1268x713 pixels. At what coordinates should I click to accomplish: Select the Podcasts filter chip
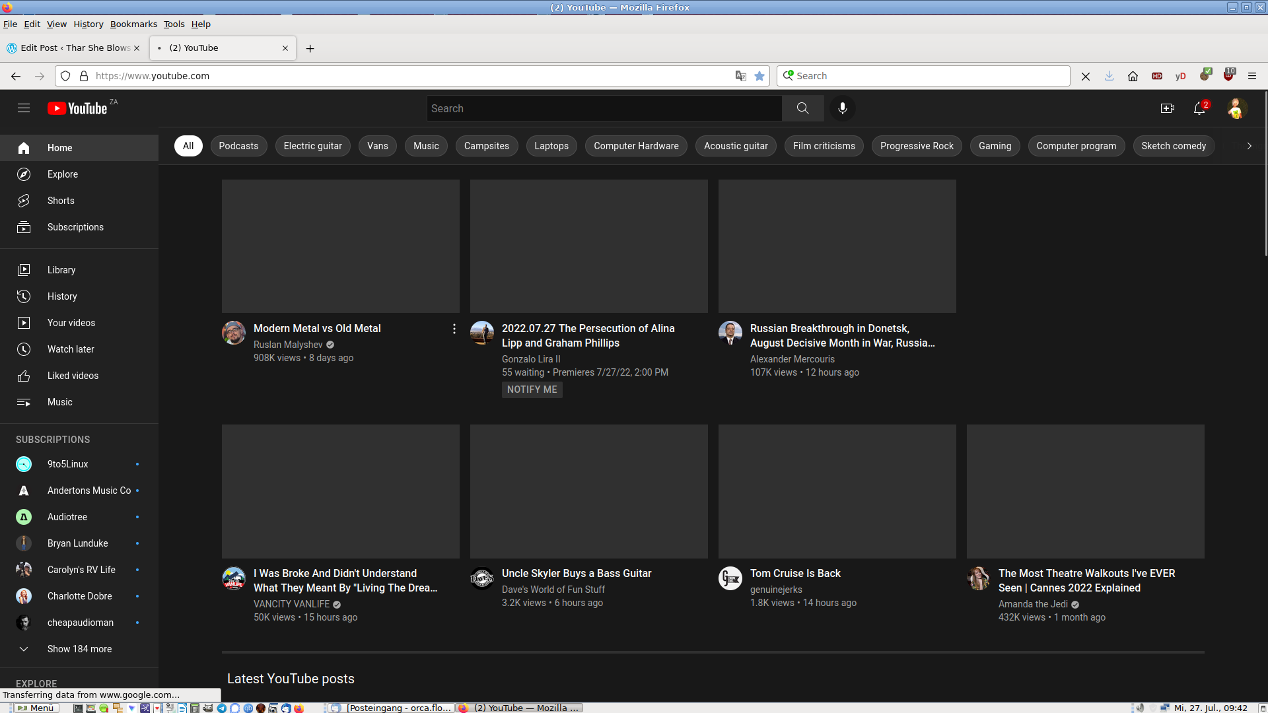[238, 146]
